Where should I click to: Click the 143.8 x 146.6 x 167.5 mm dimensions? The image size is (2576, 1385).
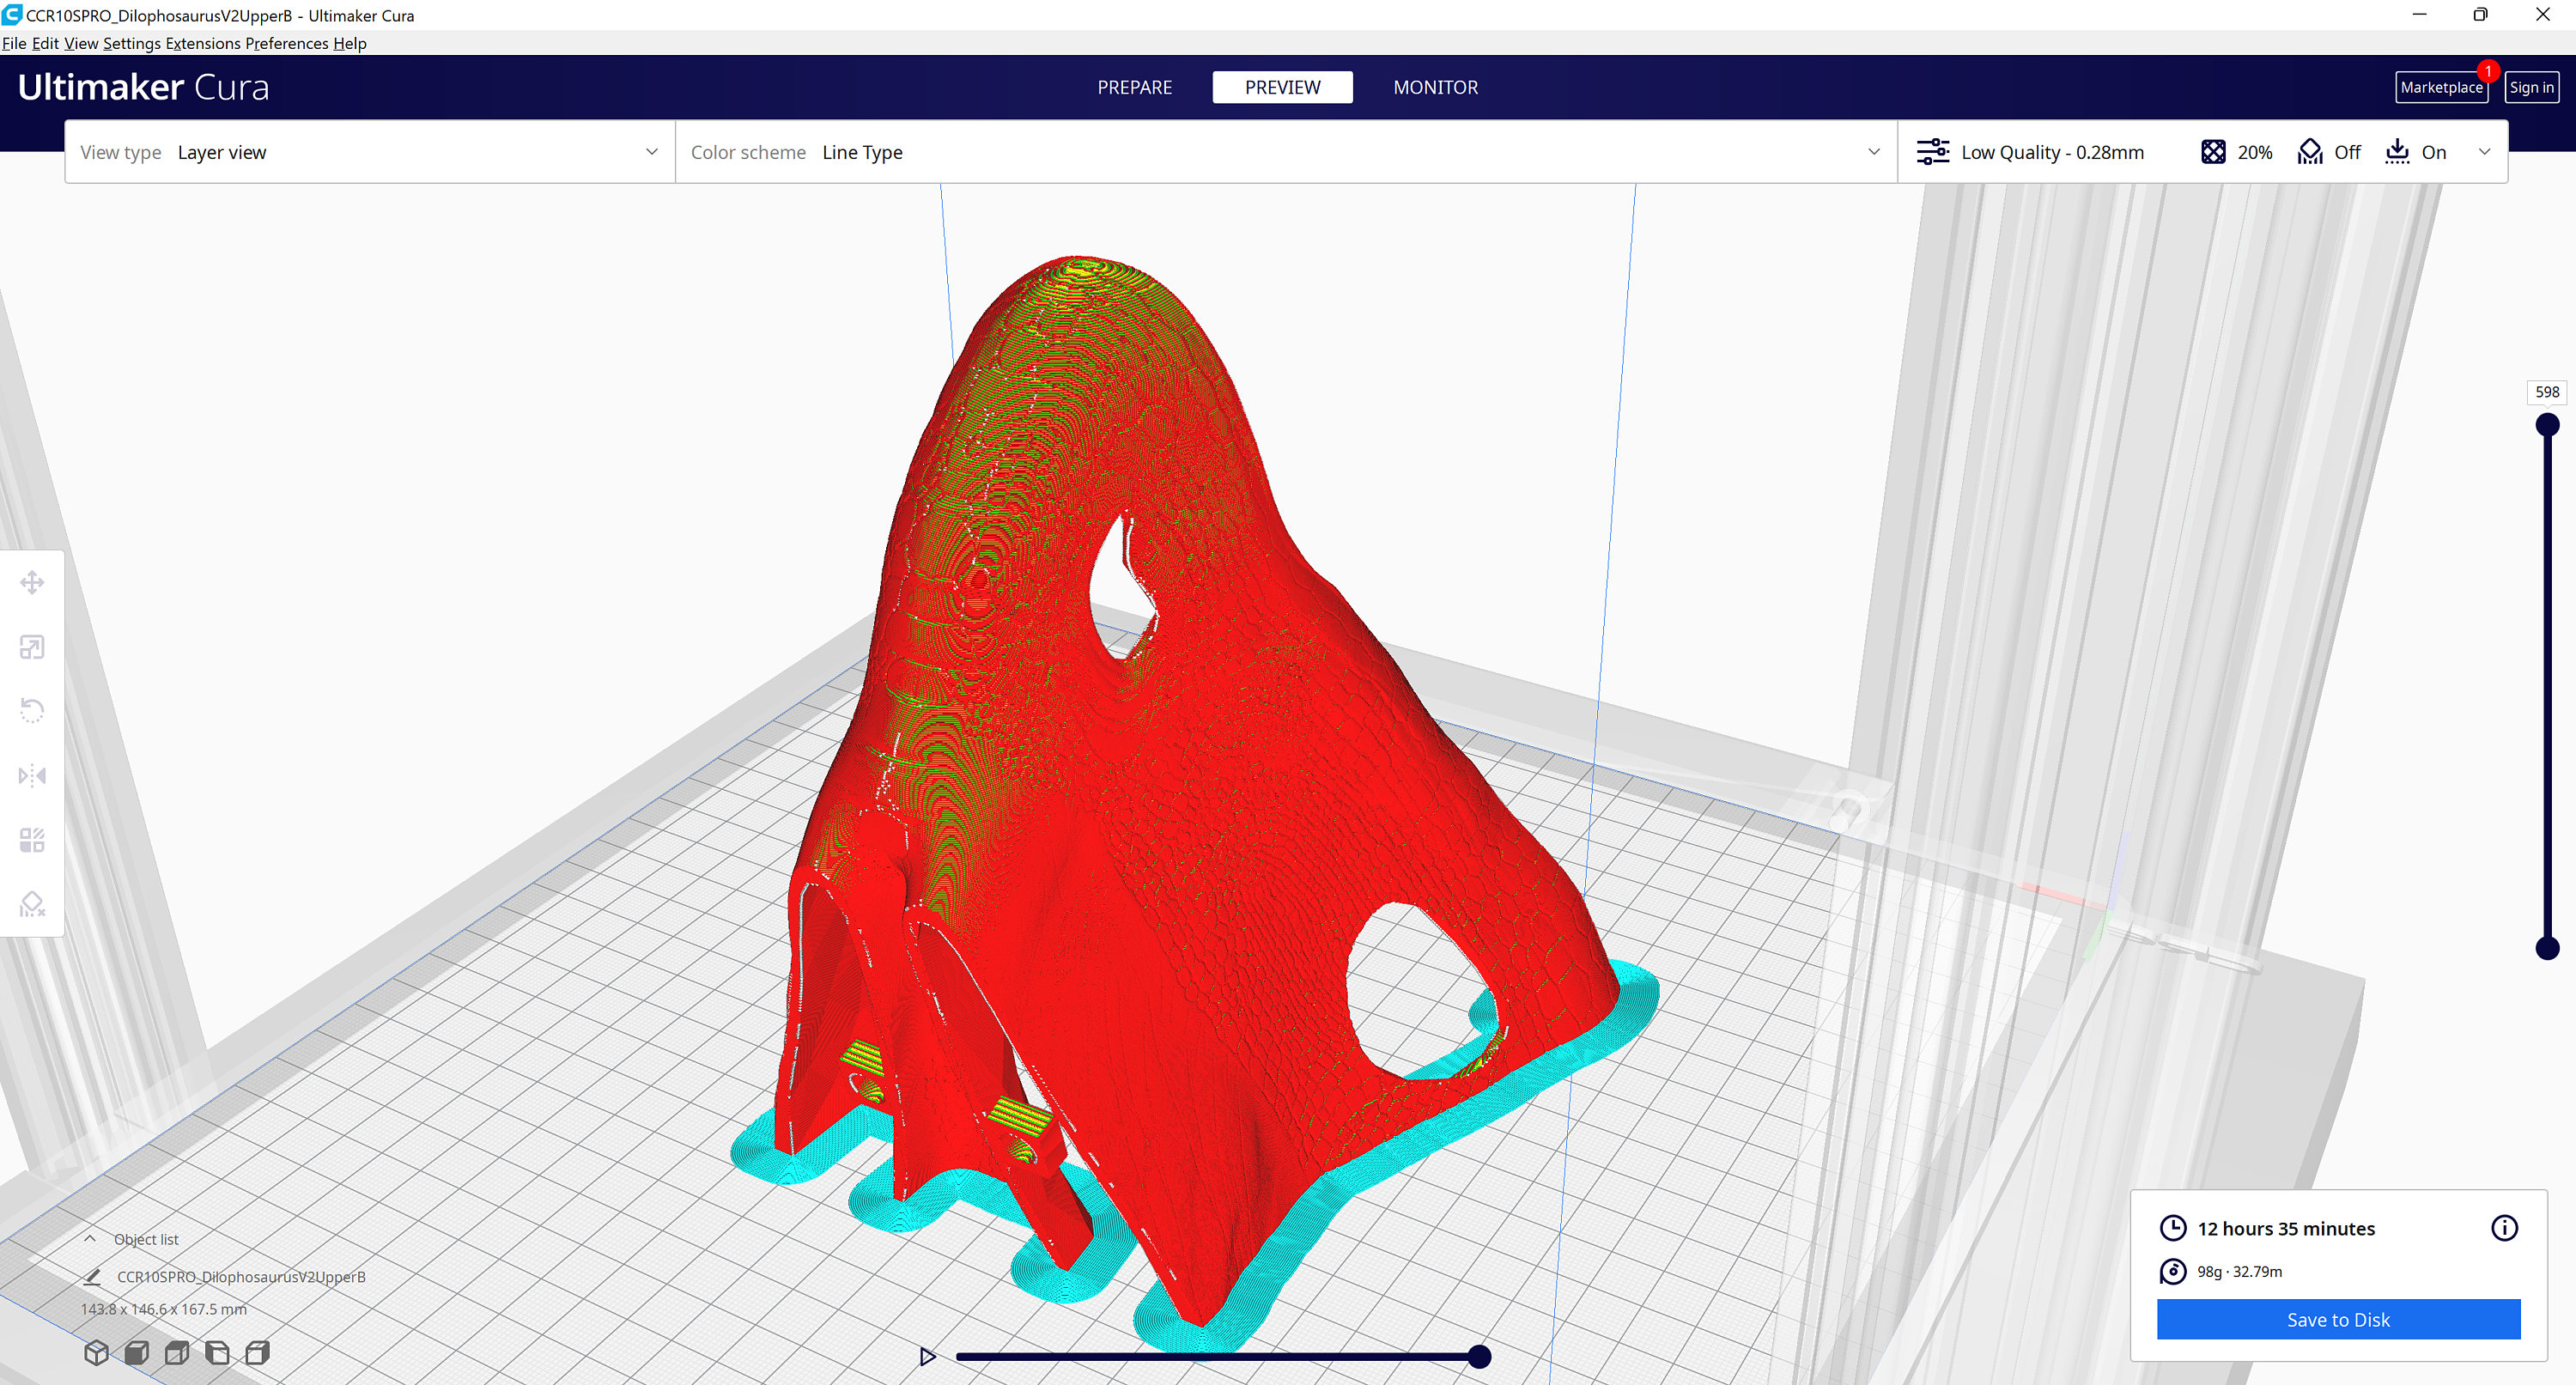[163, 1309]
